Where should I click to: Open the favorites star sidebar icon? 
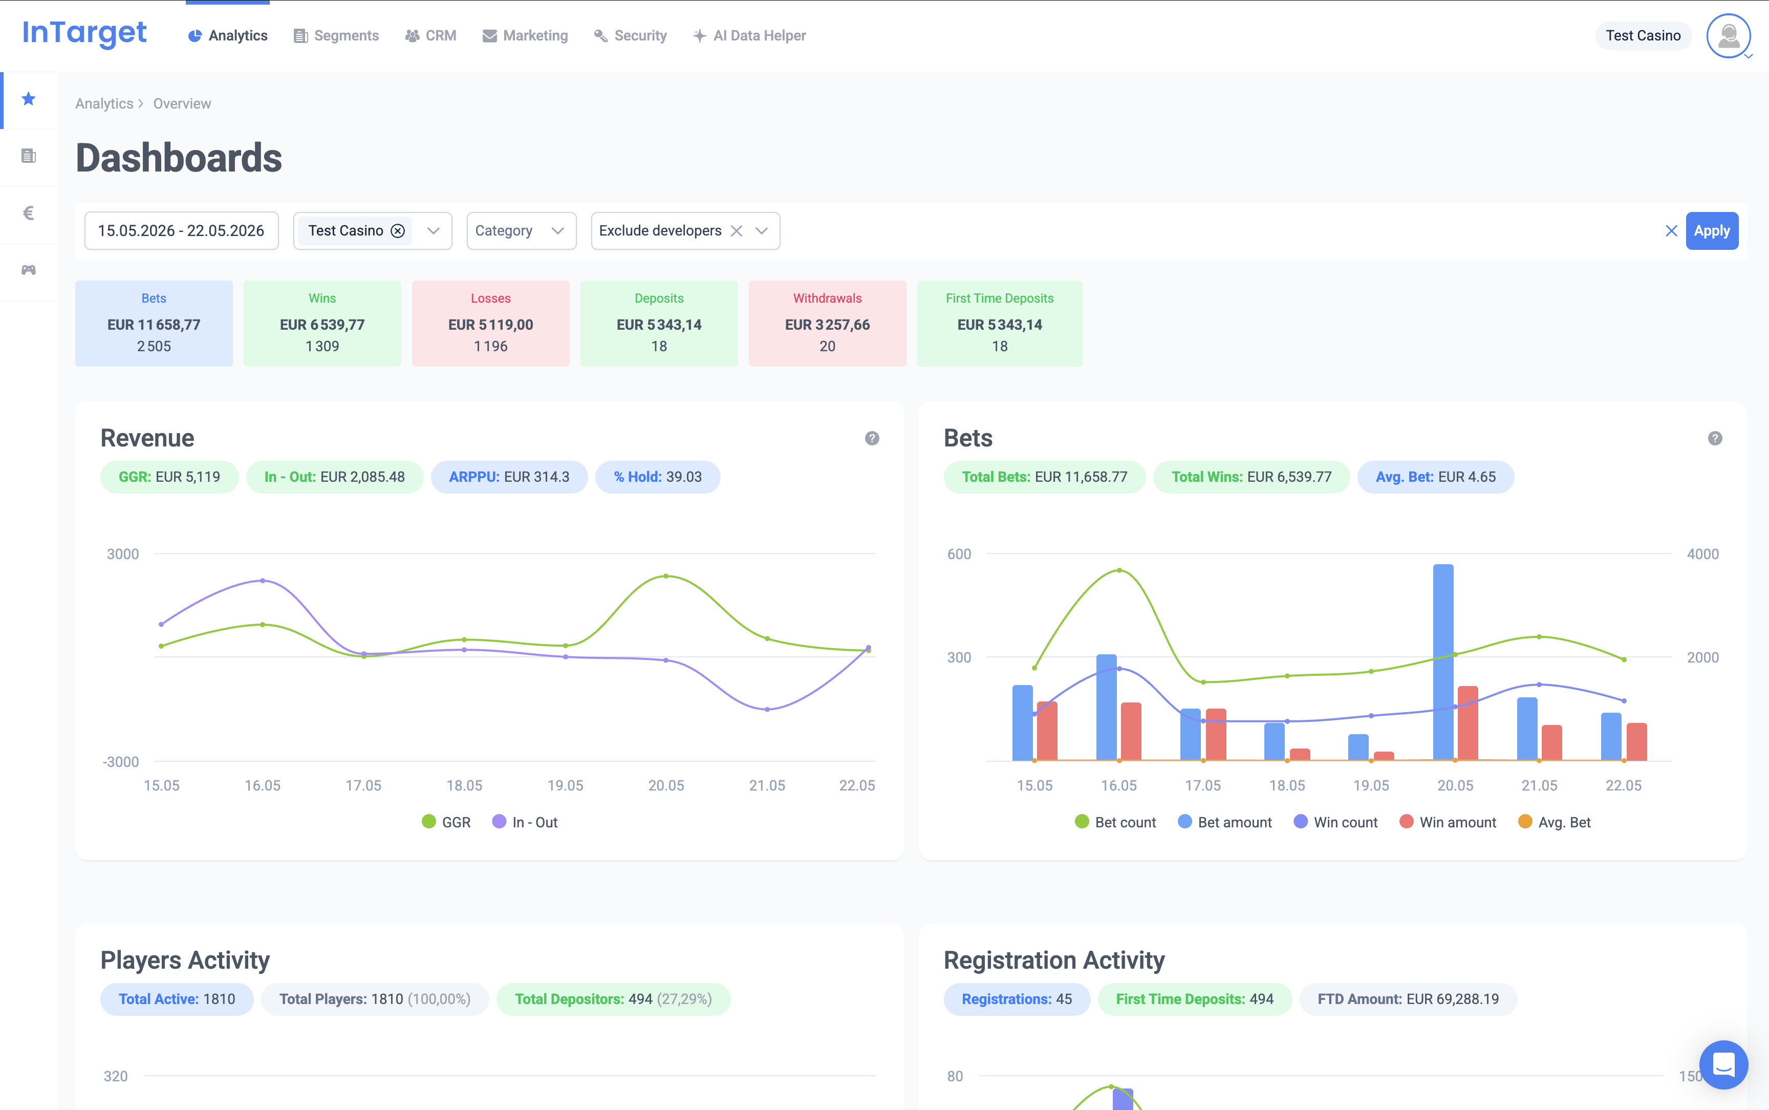tap(29, 99)
